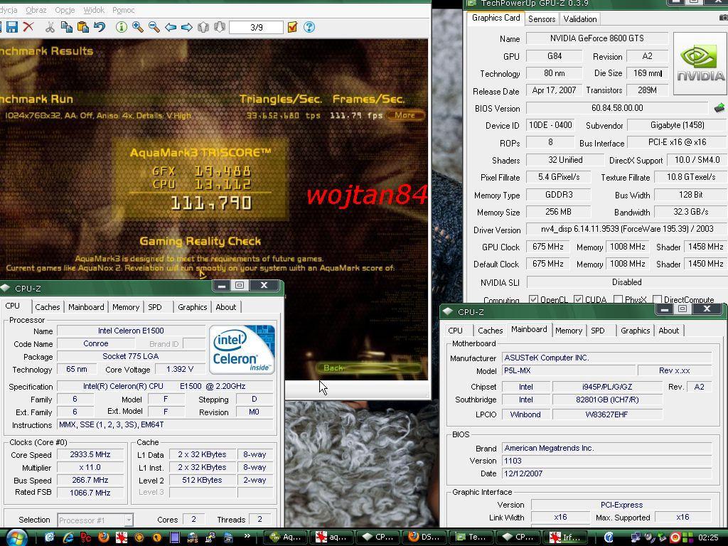Image resolution: width=728 pixels, height=546 pixels.
Task: Switch to the Sensors tab in GPU-Z
Action: pyautogui.click(x=541, y=18)
